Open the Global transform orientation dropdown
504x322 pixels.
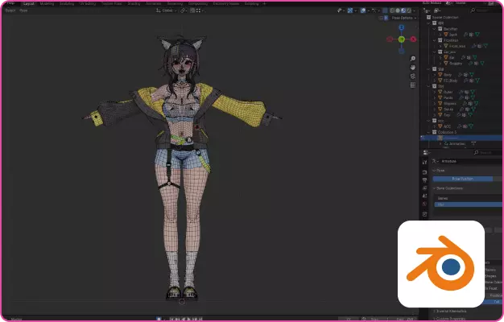click(167, 10)
